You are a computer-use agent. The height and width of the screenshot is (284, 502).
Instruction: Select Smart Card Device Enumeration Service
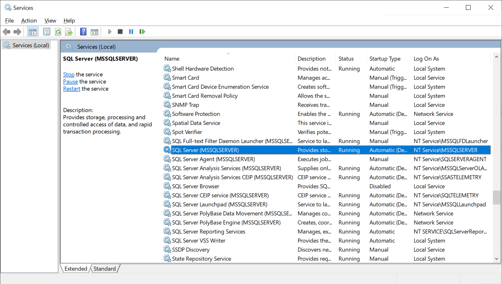[327, 87]
